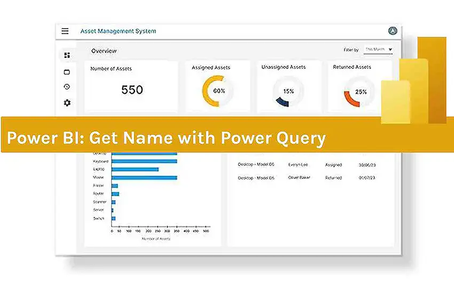This screenshot has height=293, width=454.
Task: Click the Mouse bar in chart
Action: click(x=144, y=177)
